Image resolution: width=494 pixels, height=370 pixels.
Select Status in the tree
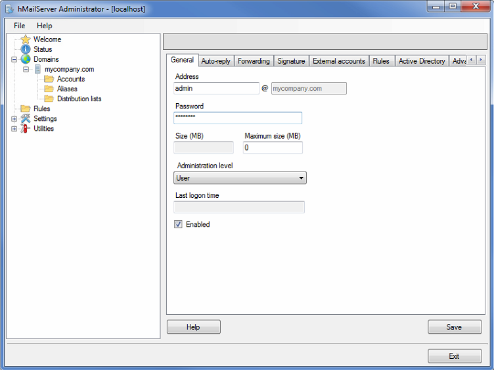43,49
